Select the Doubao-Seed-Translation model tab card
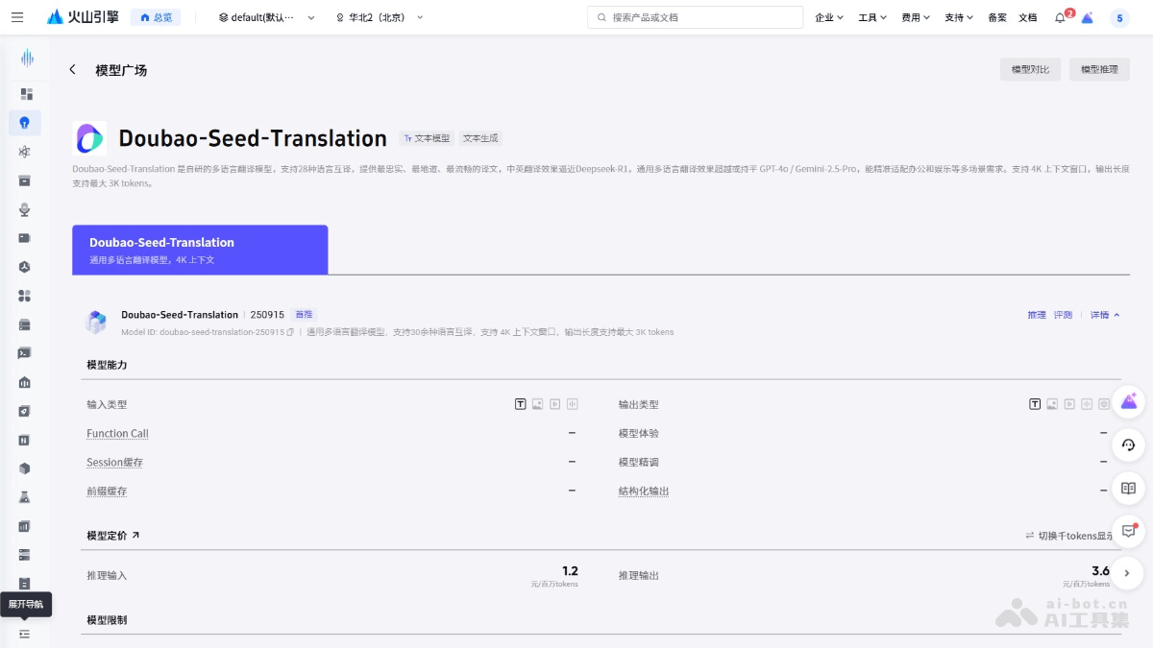This screenshot has height=648, width=1153. (x=200, y=249)
